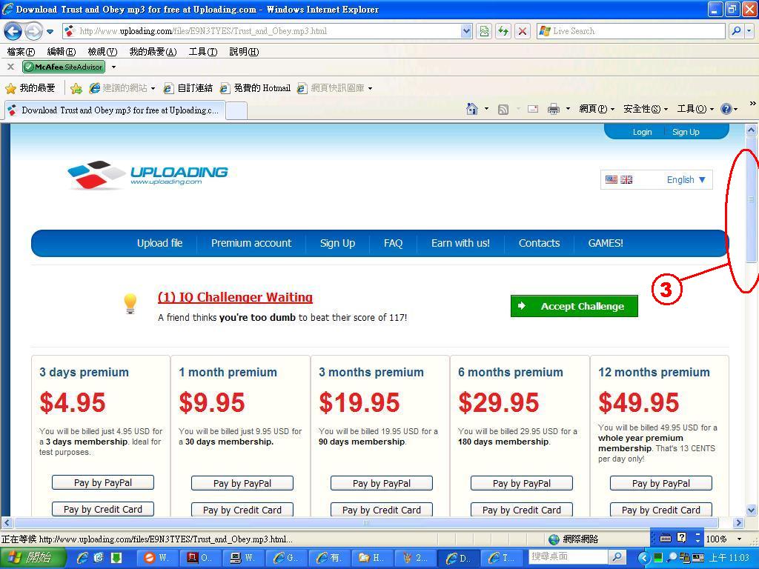
Task: Click the Sign Up link beside Login
Action: 686,132
